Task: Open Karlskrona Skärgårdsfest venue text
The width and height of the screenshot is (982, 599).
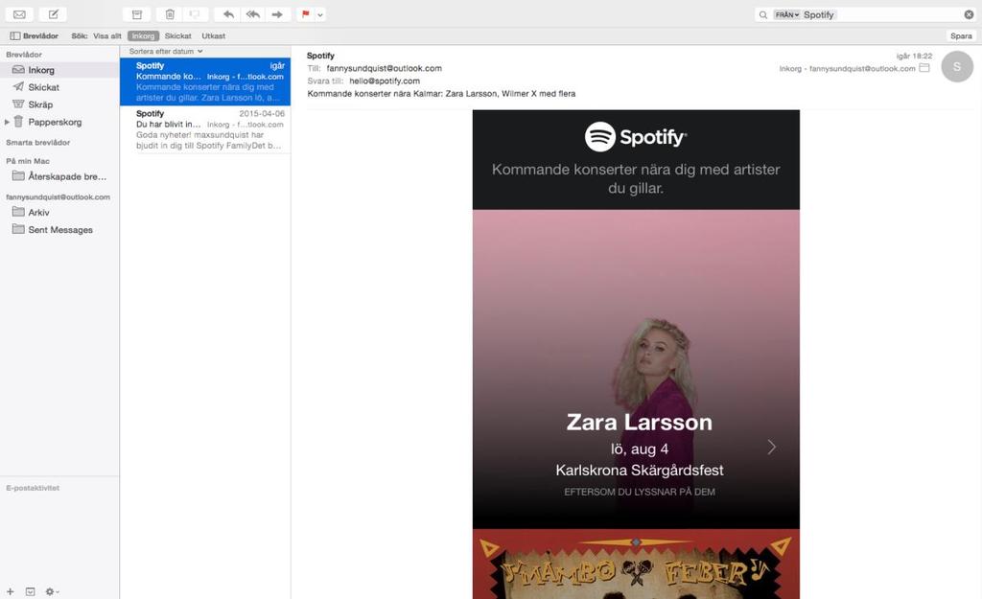Action: 640,470
